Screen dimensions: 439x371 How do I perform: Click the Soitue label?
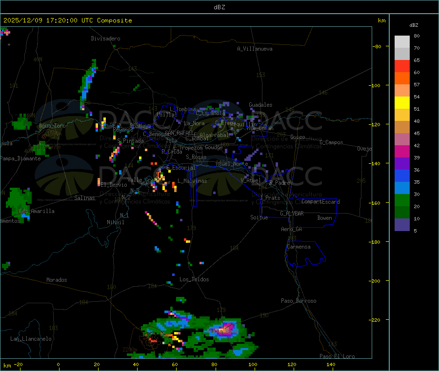pos(259,217)
